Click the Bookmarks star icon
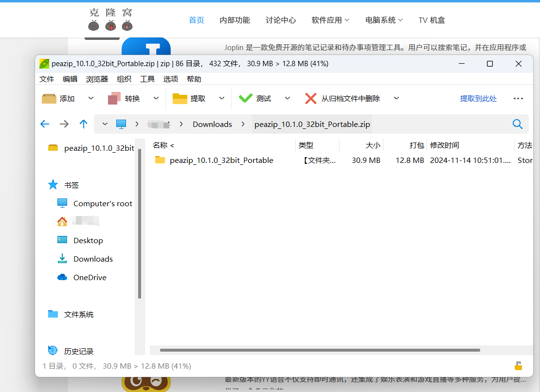This screenshot has width=540, height=392. 53,185
